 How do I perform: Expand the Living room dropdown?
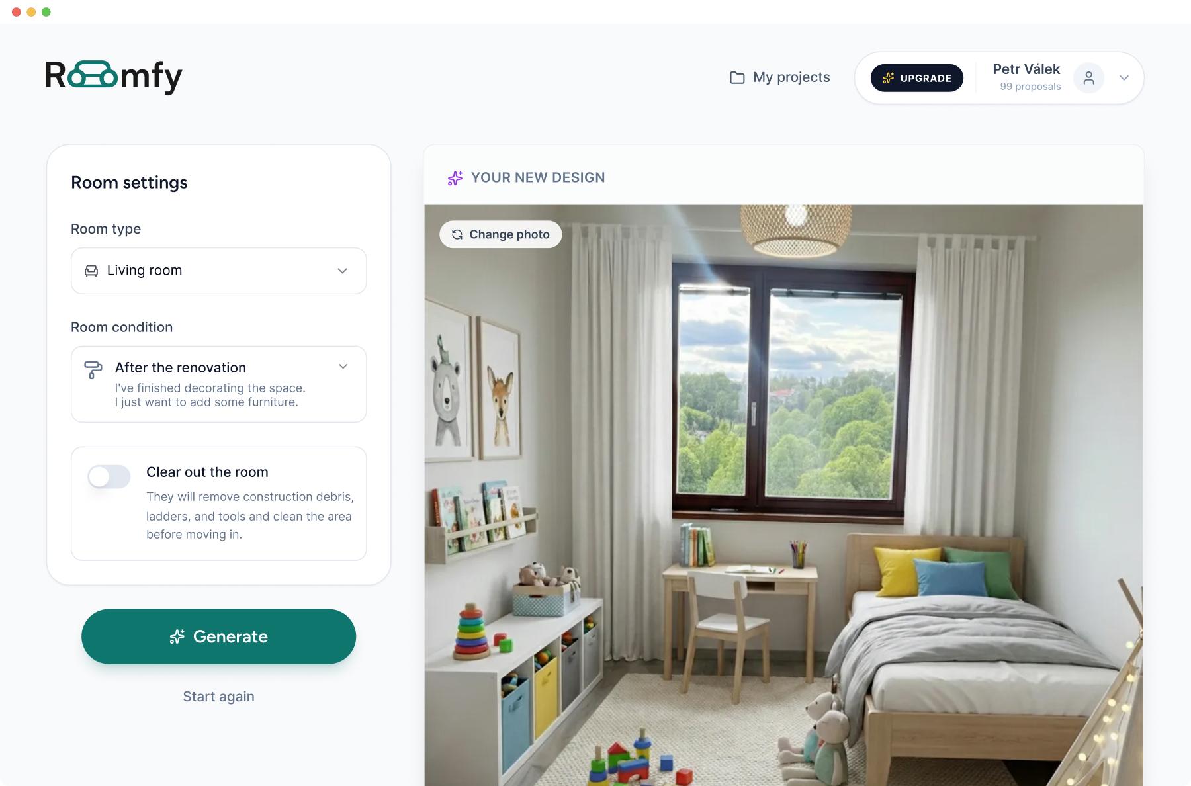pyautogui.click(x=218, y=271)
